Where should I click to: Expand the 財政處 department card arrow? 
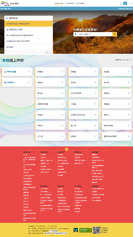click(x=95, y=72)
